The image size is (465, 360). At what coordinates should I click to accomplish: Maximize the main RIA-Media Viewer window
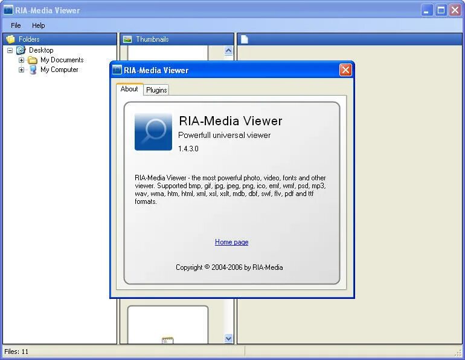pos(441,10)
